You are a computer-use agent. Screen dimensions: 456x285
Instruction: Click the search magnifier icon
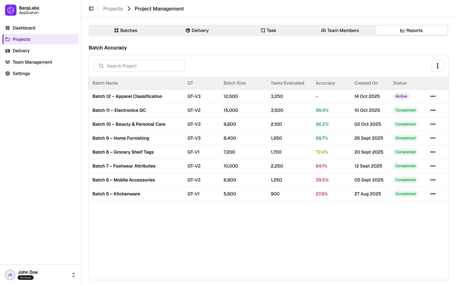tap(101, 66)
